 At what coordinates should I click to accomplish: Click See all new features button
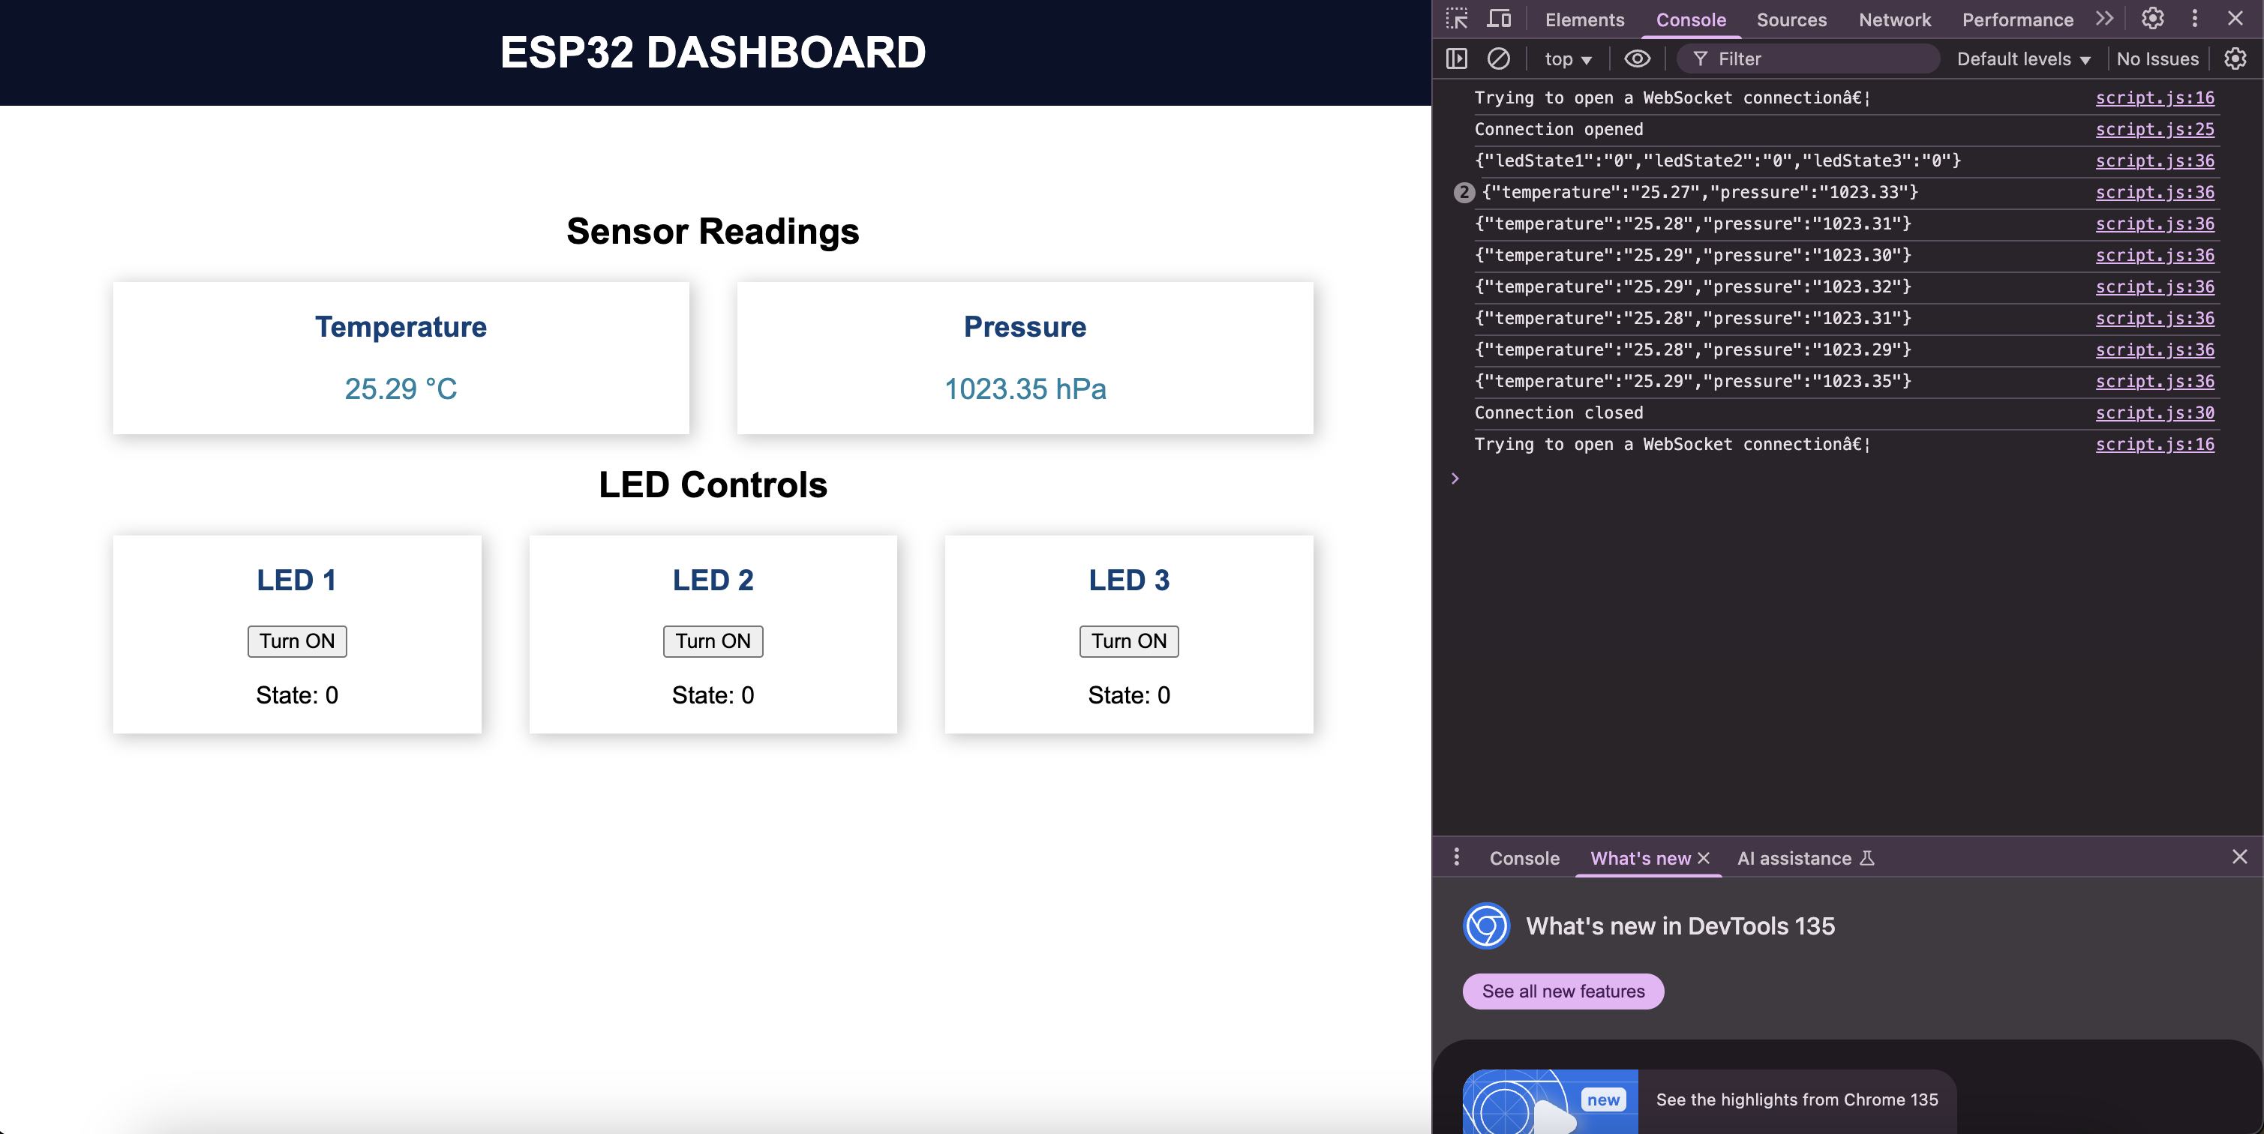(1563, 991)
